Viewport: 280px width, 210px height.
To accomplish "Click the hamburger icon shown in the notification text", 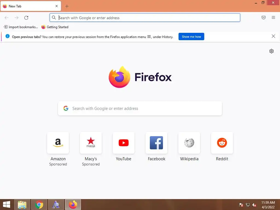I will (149, 37).
